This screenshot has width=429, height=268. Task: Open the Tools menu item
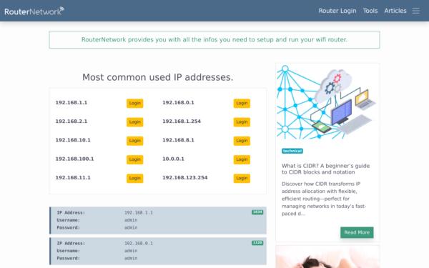(x=370, y=11)
